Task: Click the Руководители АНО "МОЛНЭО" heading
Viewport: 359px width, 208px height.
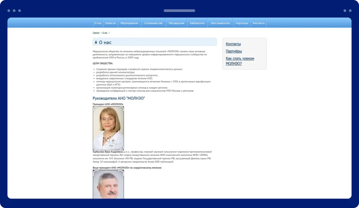Action: [x=119, y=98]
